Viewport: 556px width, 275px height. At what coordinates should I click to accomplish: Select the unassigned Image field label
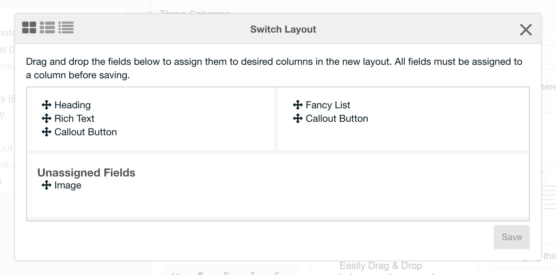68,185
